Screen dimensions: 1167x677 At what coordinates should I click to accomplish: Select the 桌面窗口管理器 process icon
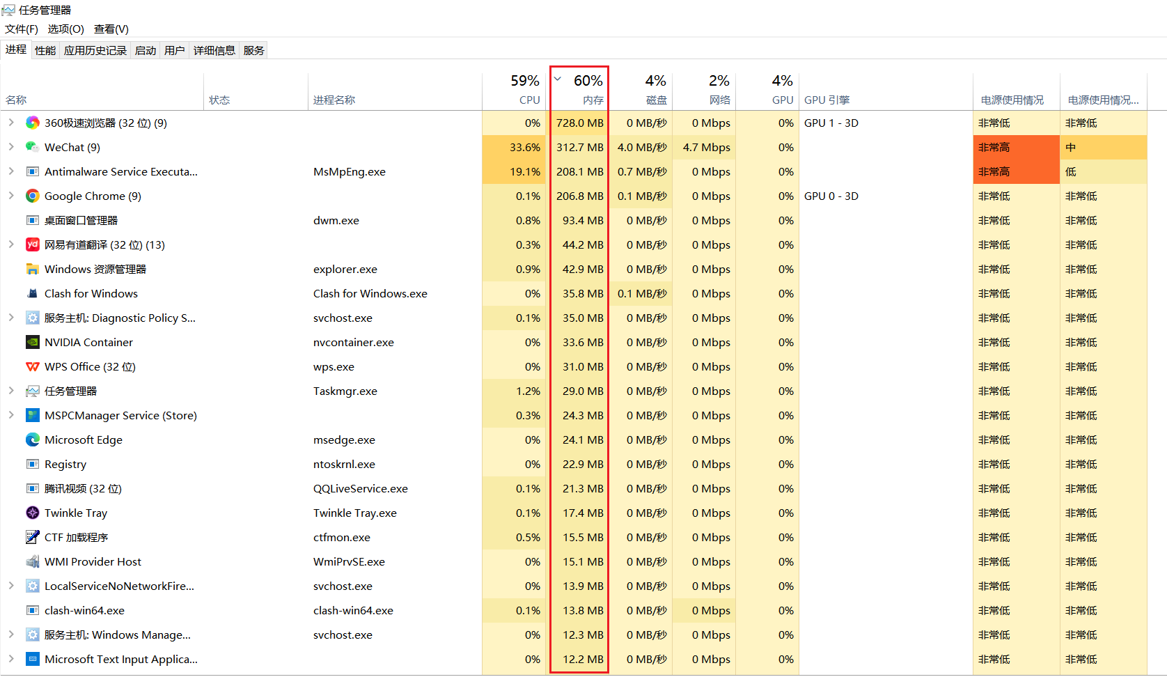[33, 221]
